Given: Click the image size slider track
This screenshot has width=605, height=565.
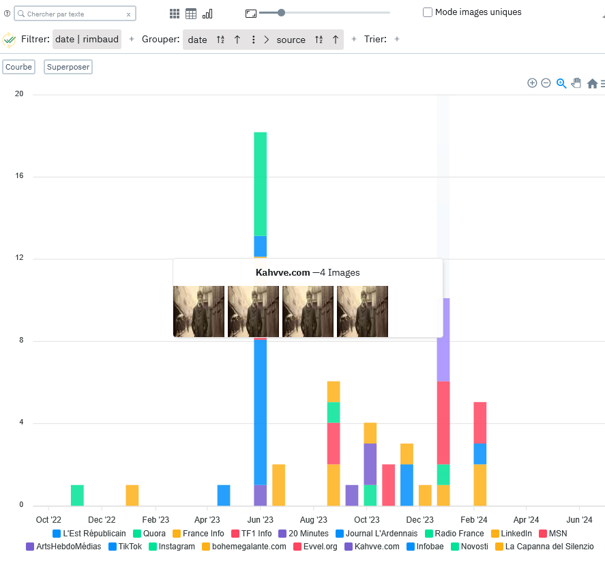Looking at the screenshot, I should (334, 12).
